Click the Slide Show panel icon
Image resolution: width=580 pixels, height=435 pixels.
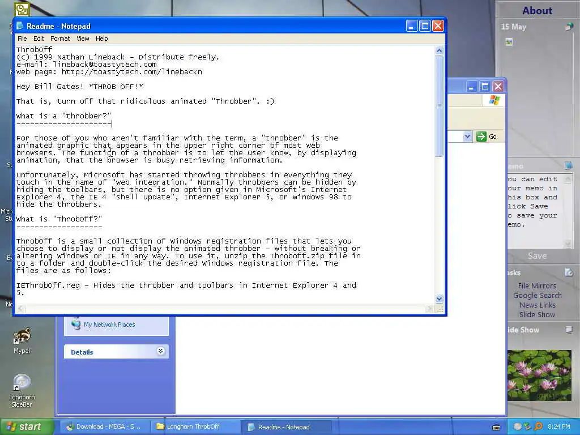click(x=569, y=329)
